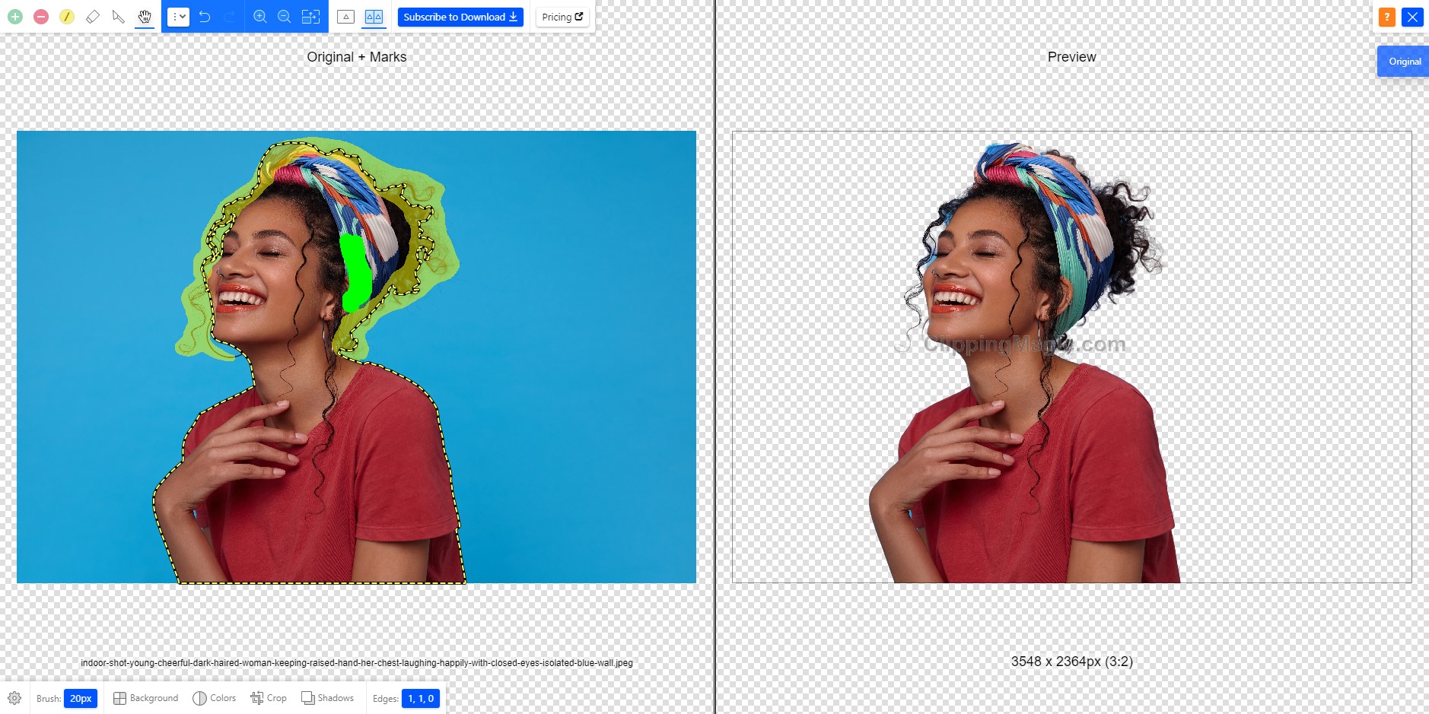This screenshot has height=714, width=1429.
Task: Open the Pricing link
Action: pyautogui.click(x=562, y=17)
